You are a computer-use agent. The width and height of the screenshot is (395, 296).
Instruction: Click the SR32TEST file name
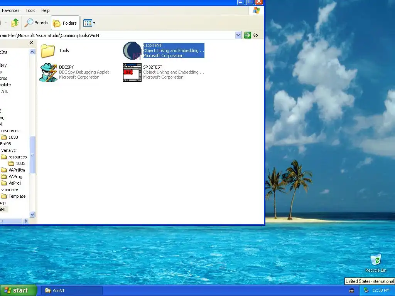153,67
